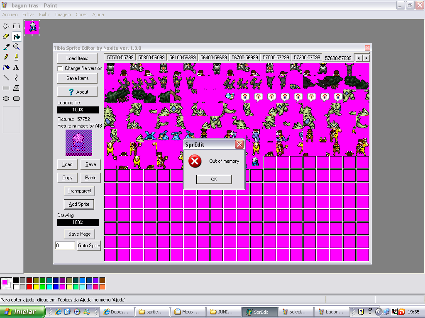Expand hidden system tray icons arrow

(x=379, y=312)
